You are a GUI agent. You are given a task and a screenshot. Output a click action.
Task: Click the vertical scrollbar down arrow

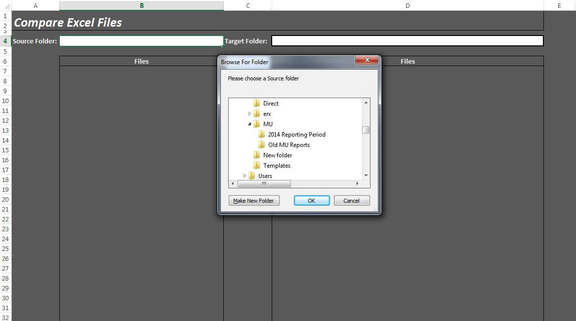(x=366, y=176)
